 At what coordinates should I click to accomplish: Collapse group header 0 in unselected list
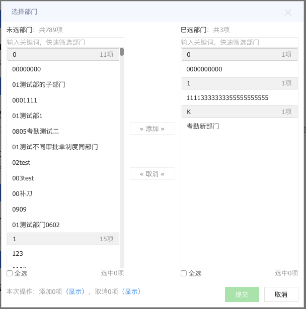[63, 54]
